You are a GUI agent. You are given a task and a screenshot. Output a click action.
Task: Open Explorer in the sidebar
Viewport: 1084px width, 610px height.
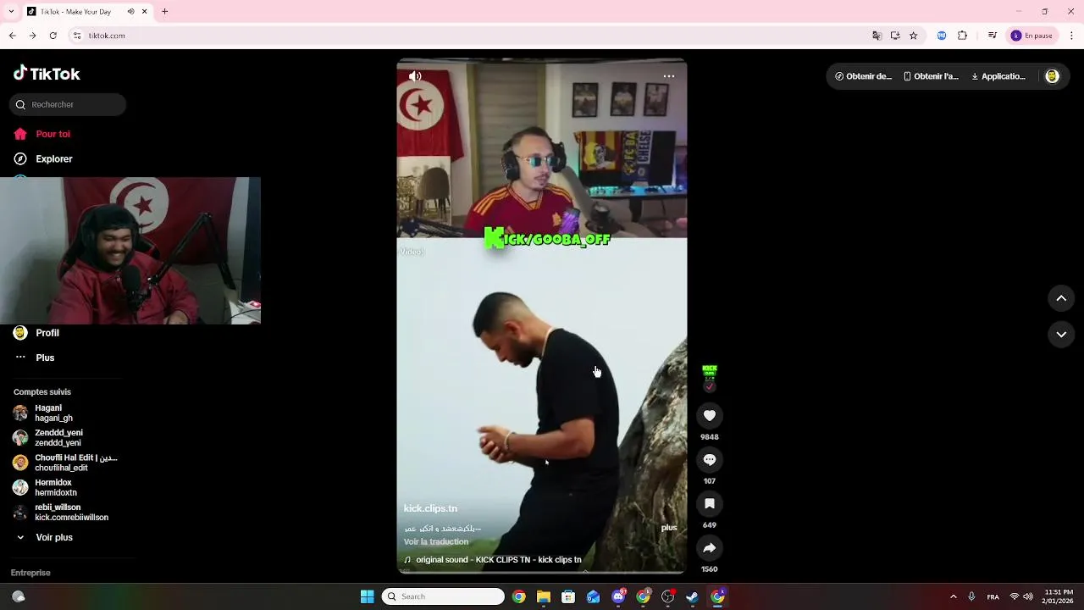point(44,158)
